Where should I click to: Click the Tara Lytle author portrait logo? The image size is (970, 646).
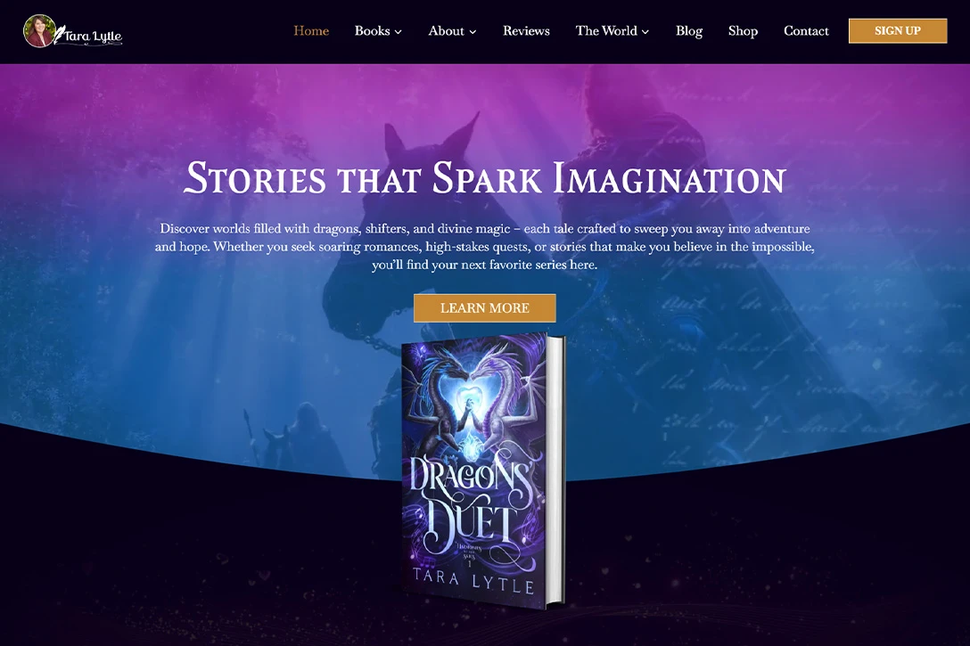(x=39, y=31)
